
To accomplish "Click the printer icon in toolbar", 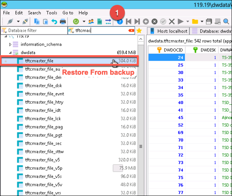I will pyautogui.click(x=63, y=21).
